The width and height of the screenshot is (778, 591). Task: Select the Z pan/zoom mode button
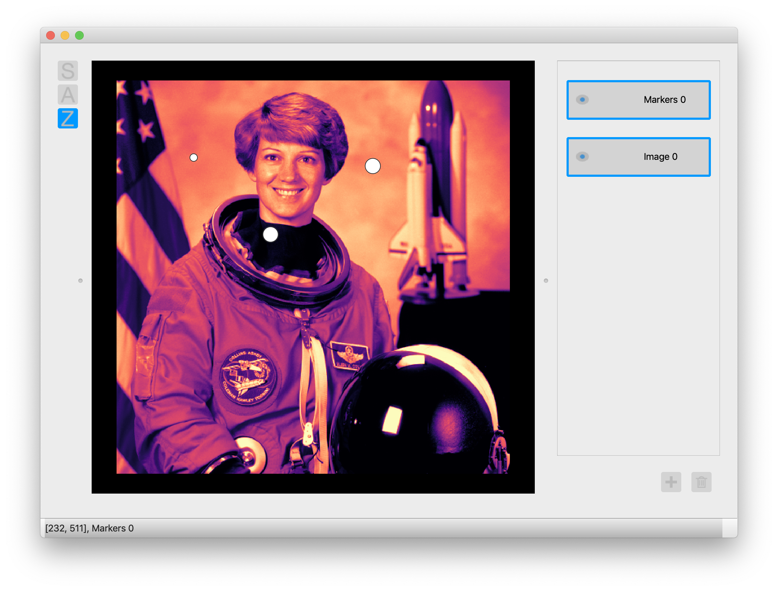68,118
